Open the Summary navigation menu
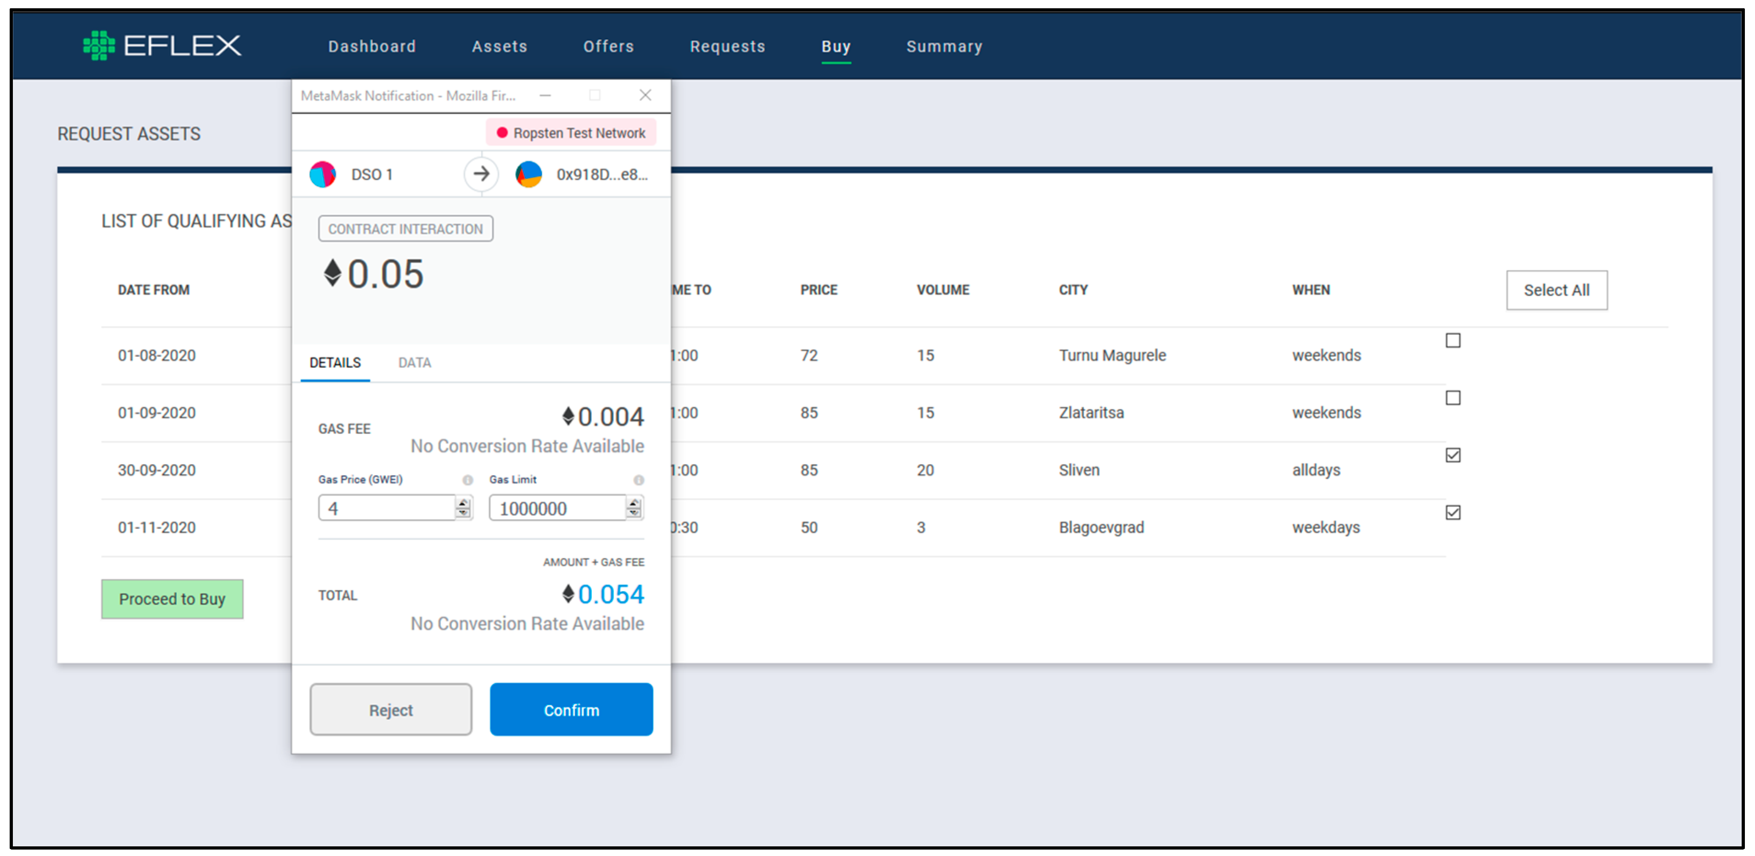This screenshot has width=1755, height=856. tap(944, 46)
